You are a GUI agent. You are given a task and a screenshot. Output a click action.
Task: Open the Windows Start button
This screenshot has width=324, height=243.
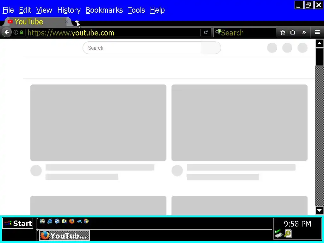point(18,223)
